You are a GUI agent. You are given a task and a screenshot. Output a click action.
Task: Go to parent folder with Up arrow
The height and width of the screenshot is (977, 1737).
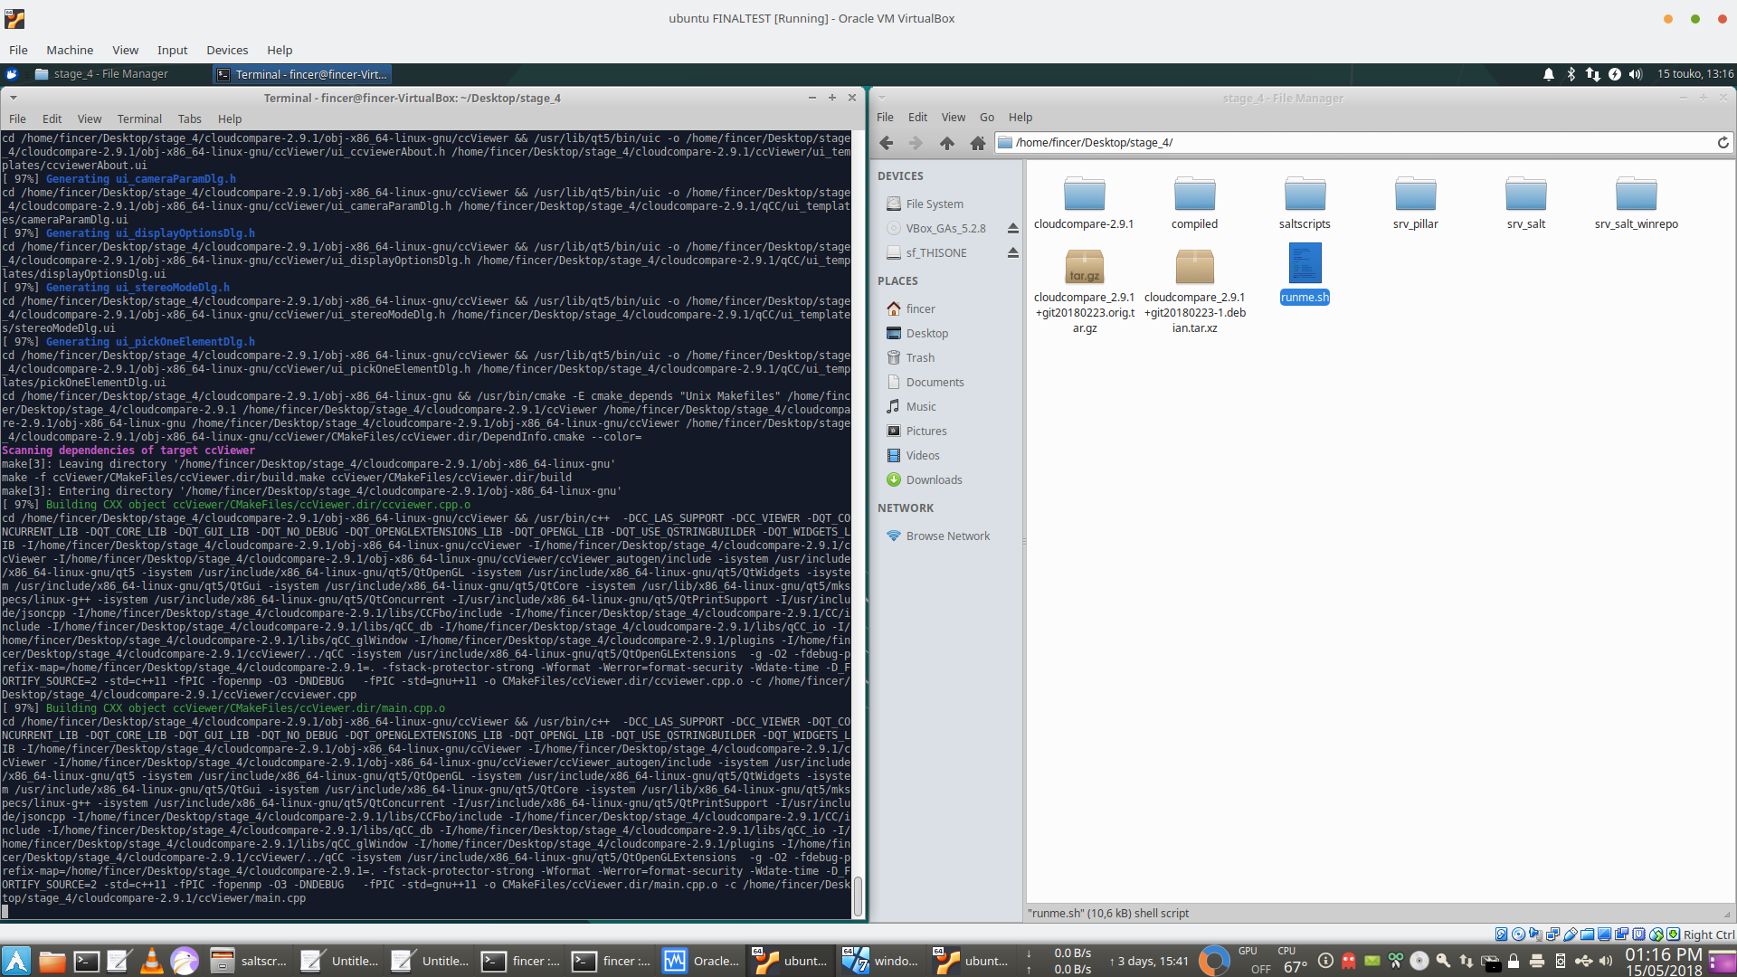[x=946, y=143]
